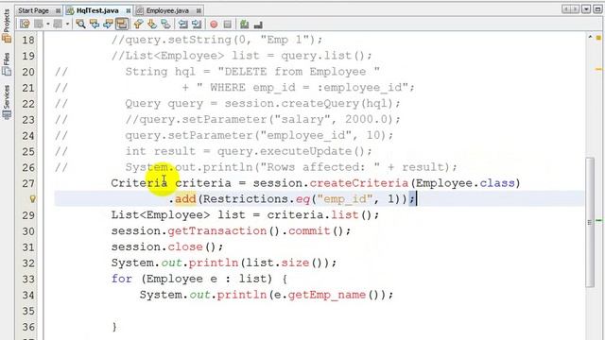This screenshot has width=605, height=340.
Task: Open the Services side panel
Action: pyautogui.click(x=7, y=102)
